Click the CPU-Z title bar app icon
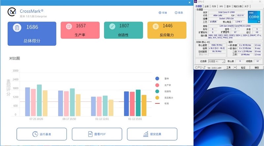Viewport: 264px width, 146px height. (195, 2)
